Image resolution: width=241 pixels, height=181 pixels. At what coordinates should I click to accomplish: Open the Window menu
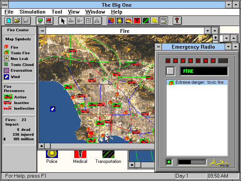pyautogui.click(x=95, y=12)
